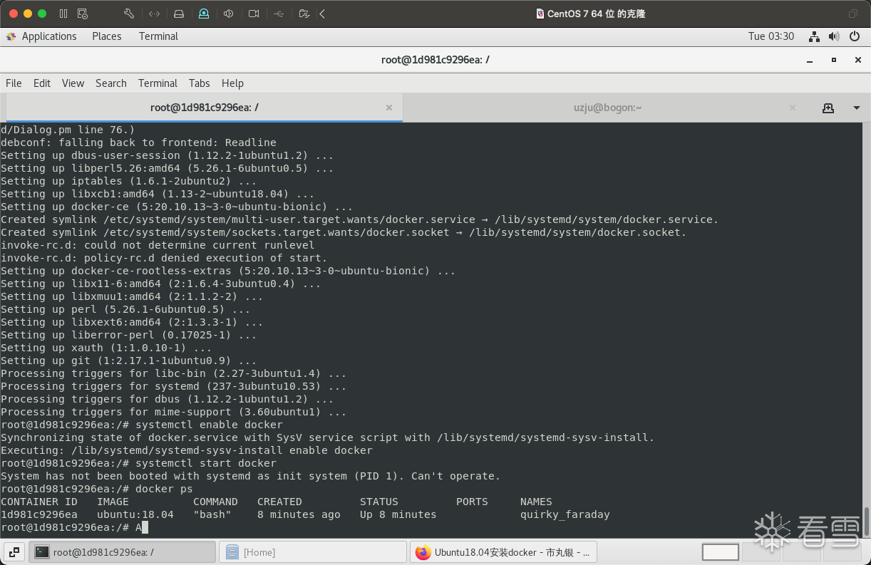The image size is (871, 565).
Task: Switch to the uzju@bogon:~ tab
Action: coord(607,108)
